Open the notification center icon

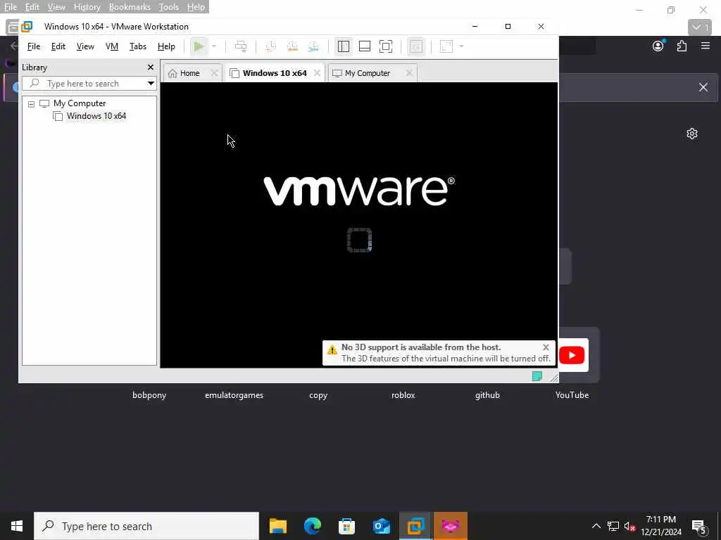pos(698,526)
